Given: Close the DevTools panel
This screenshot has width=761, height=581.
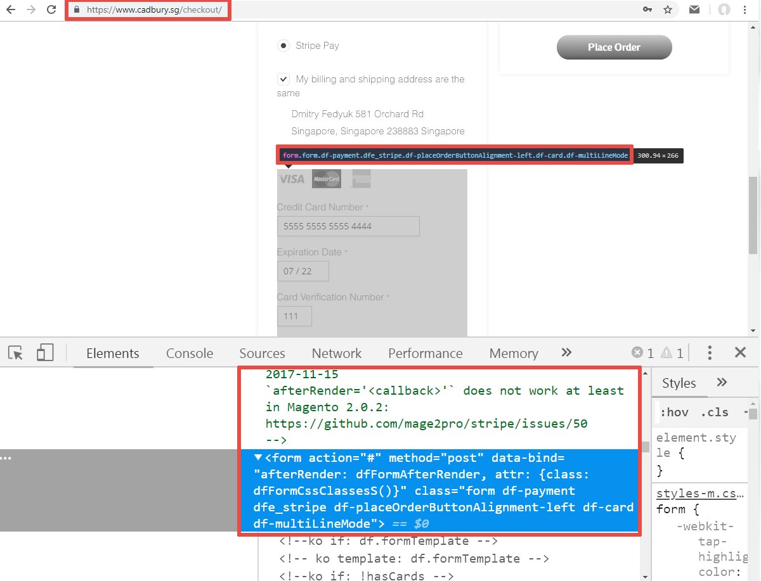Looking at the screenshot, I should [x=740, y=352].
